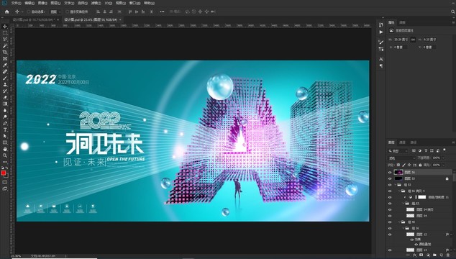The height and width of the screenshot is (259, 456).
Task: Open the 文件 (File) menu
Action: click(x=16, y=3)
